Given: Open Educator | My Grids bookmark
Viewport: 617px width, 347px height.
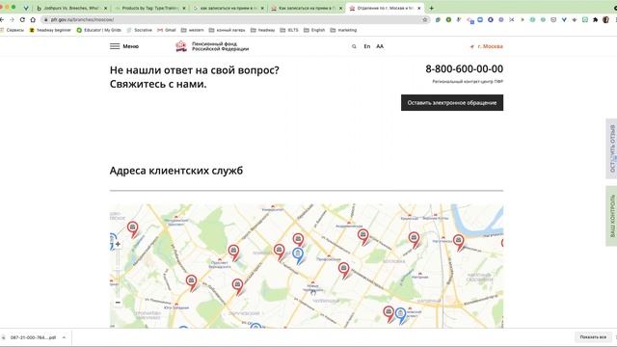Looking at the screenshot, I should 98,30.
